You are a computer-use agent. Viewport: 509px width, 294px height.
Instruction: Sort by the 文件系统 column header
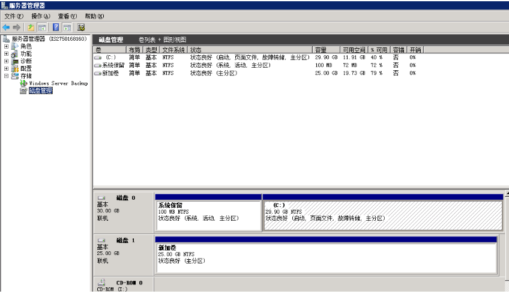pyautogui.click(x=173, y=50)
